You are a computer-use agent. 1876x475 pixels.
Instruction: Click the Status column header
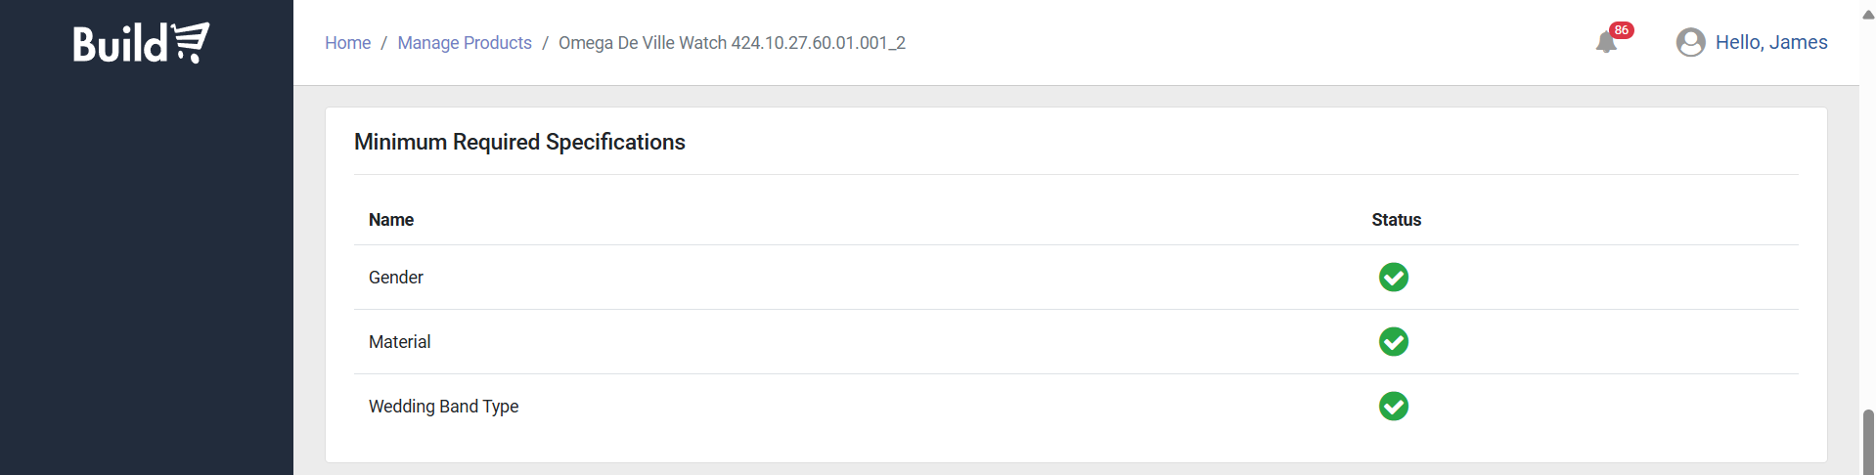tap(1396, 220)
